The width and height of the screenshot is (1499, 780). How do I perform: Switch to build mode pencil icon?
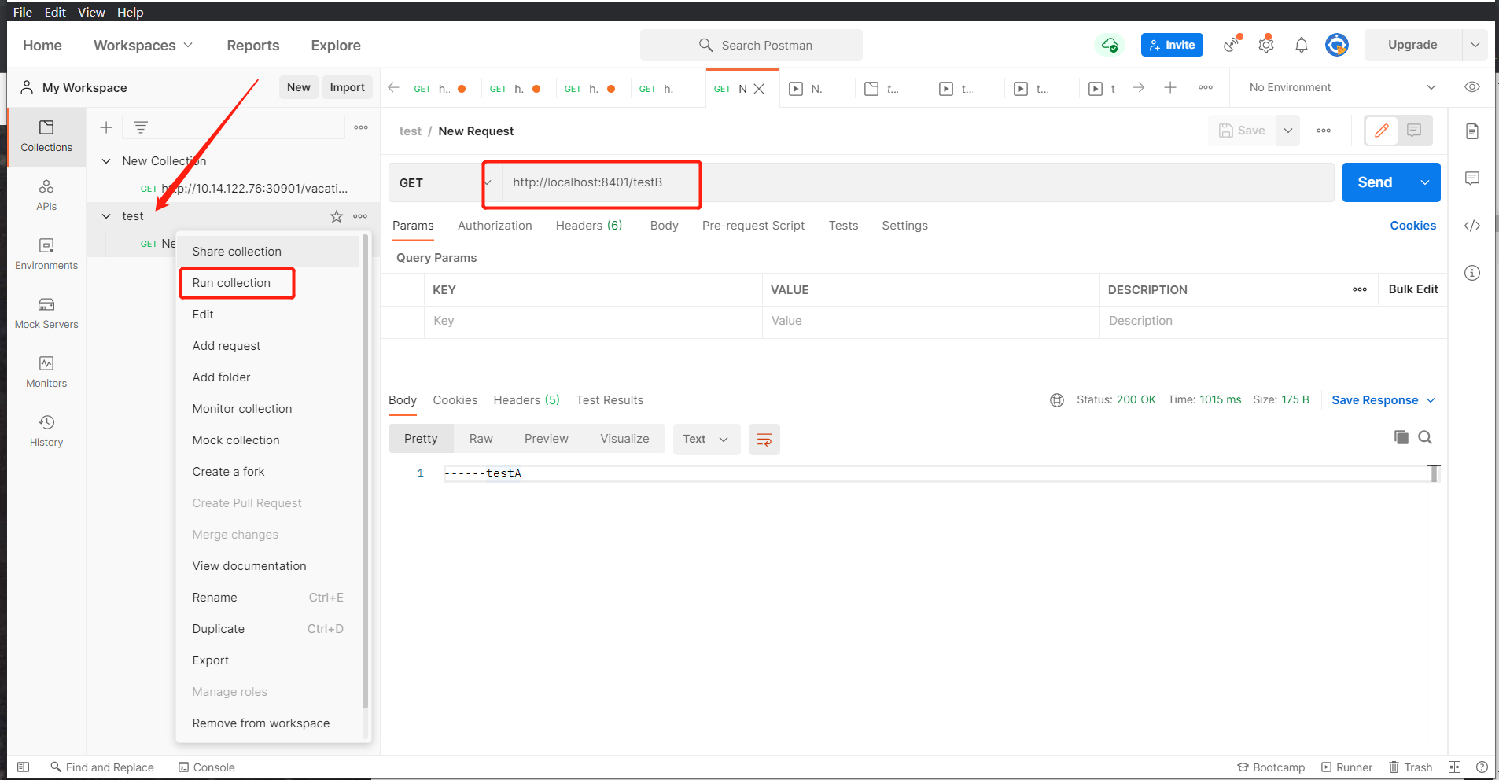click(x=1382, y=131)
